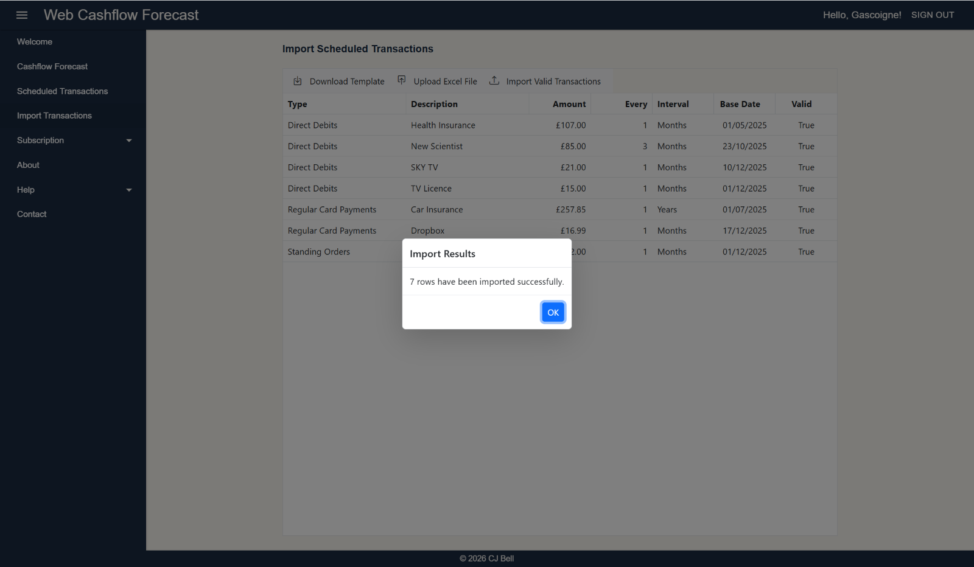Open the About page
The height and width of the screenshot is (567, 974).
pos(28,165)
